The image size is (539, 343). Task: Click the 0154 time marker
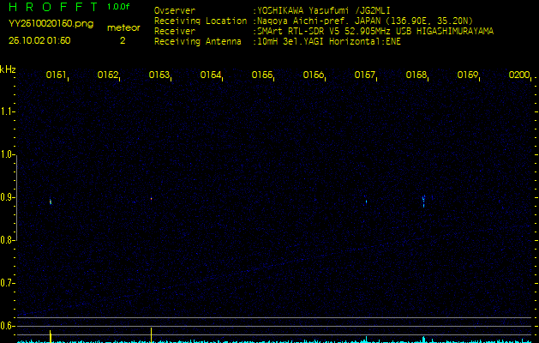(x=211, y=75)
